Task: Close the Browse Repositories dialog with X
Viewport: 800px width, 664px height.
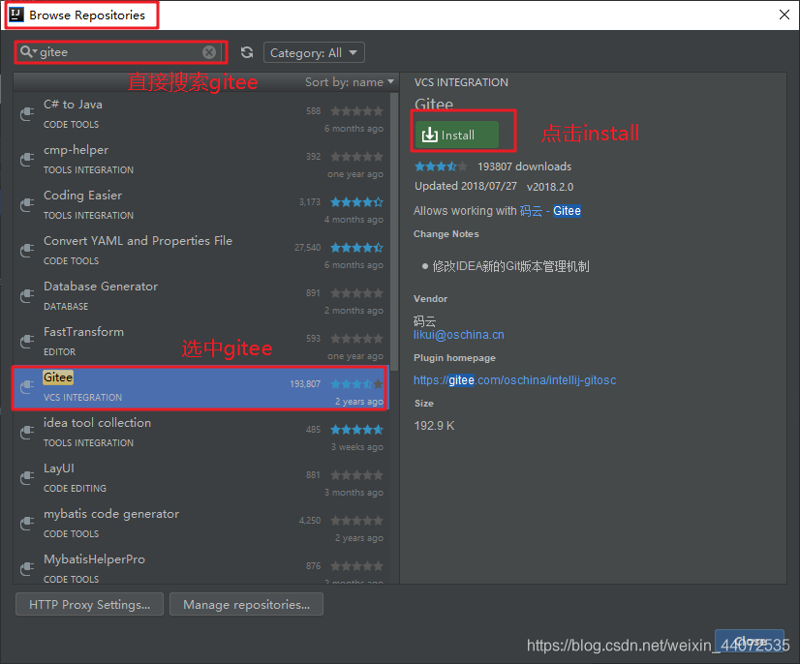Action: [x=785, y=15]
